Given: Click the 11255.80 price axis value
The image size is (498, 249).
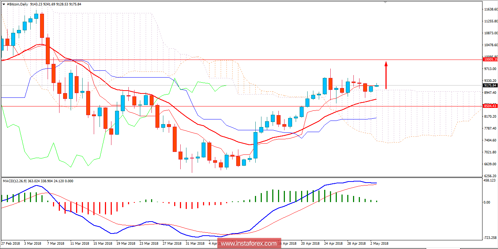Looking at the screenshot, I should click(491, 21).
